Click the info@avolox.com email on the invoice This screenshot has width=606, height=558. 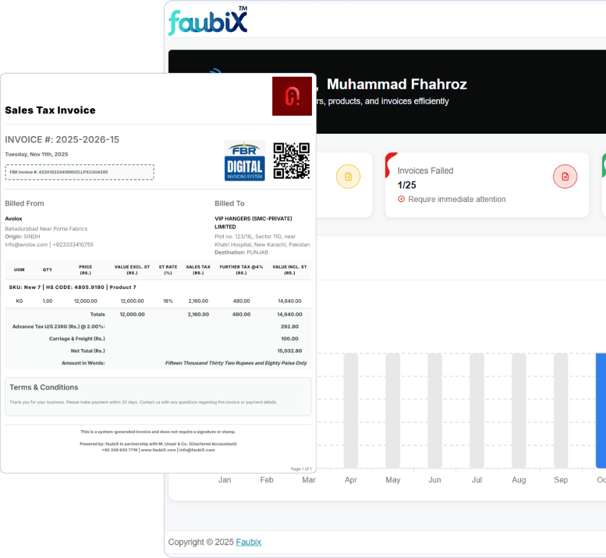point(26,245)
